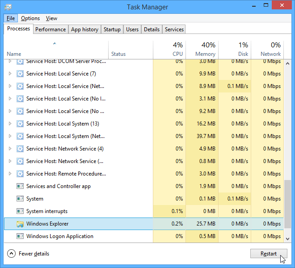
Task: Click the System process icon
Action: [20, 199]
